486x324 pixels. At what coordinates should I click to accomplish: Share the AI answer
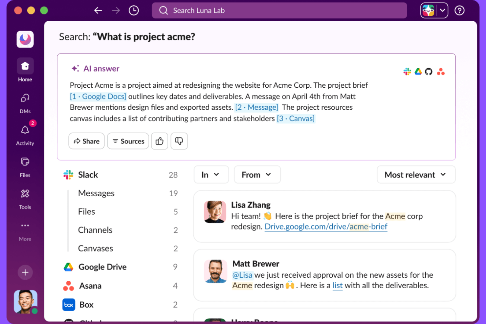pyautogui.click(x=86, y=141)
